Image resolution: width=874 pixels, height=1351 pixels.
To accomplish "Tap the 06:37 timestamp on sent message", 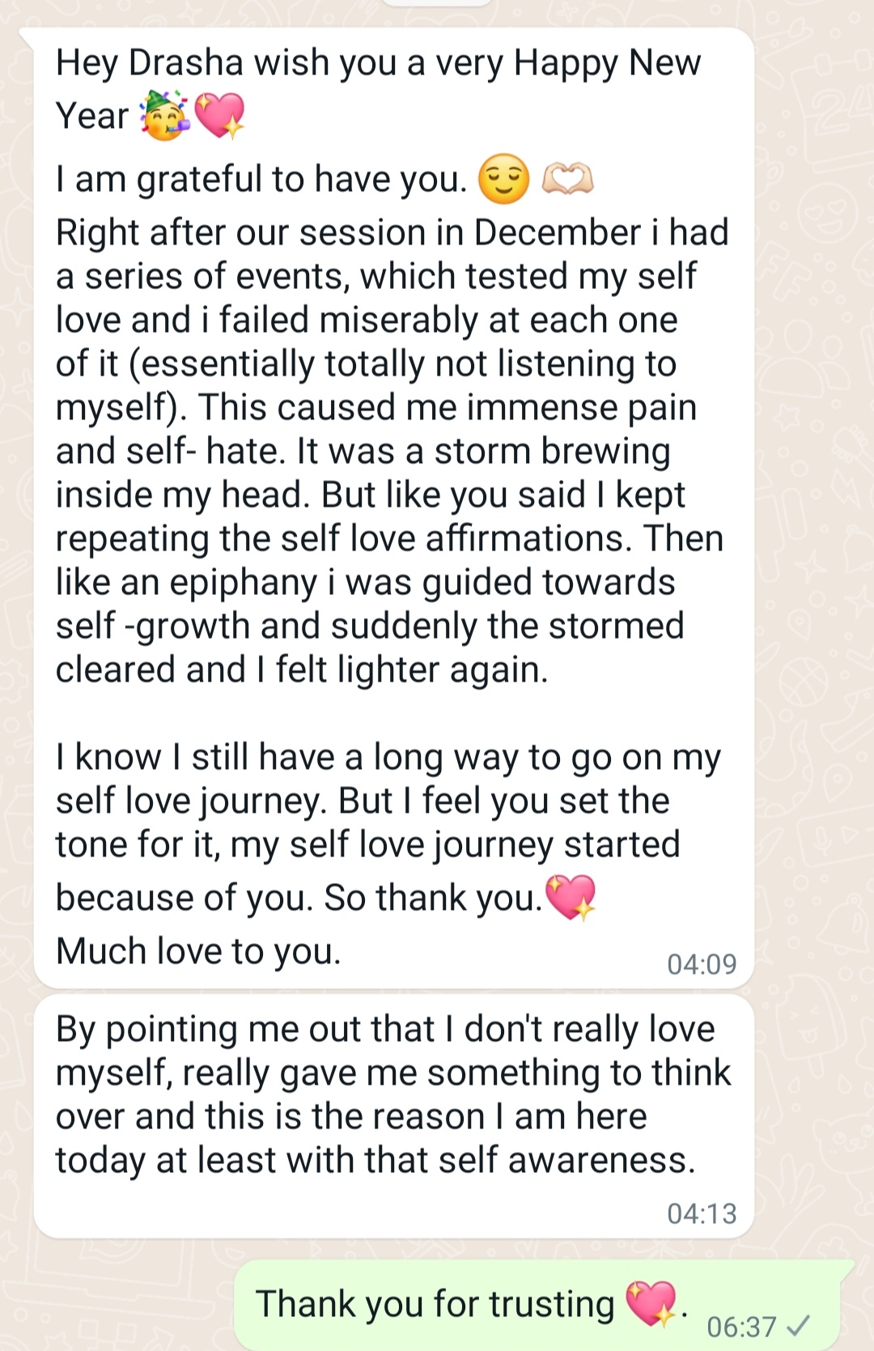I will (741, 1327).
